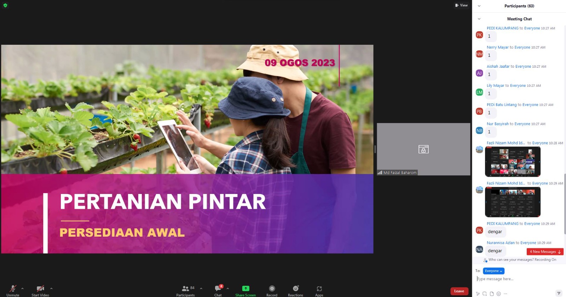
Task: Click the Participants icon in toolbar
Action: tap(185, 289)
